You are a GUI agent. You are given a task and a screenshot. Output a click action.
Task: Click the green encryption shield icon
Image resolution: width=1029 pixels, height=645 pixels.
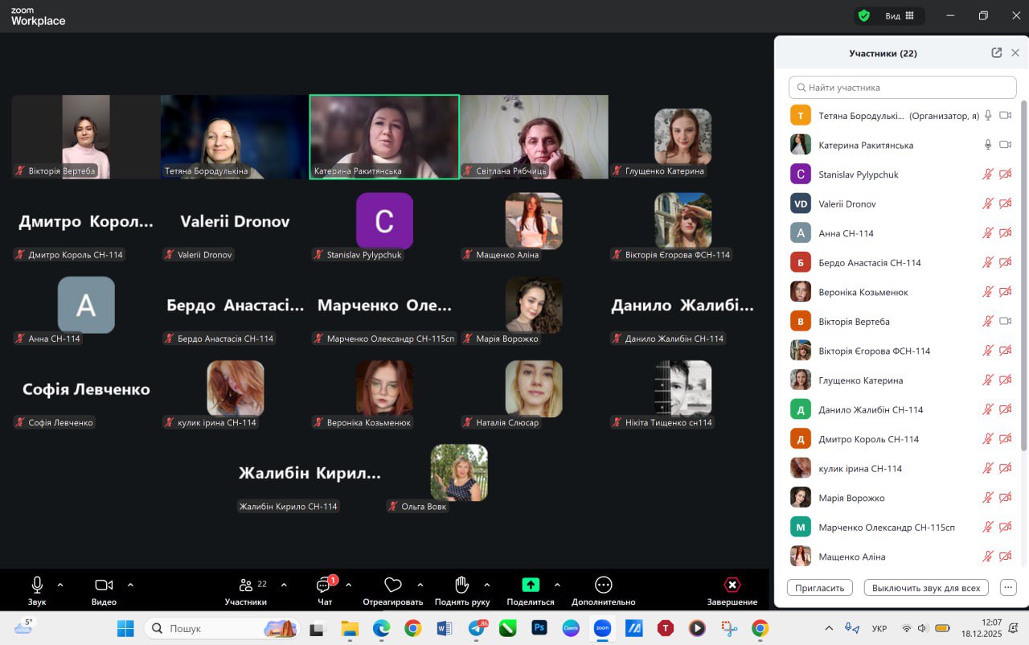tap(864, 15)
